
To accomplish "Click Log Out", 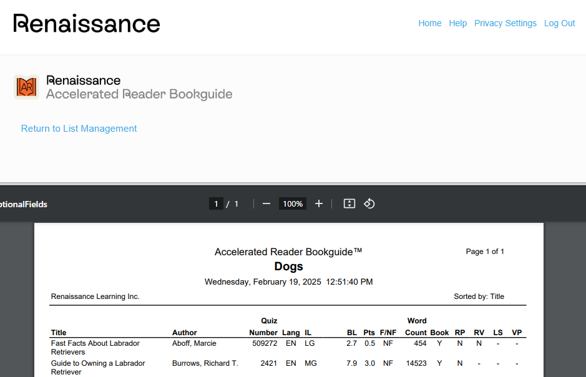I will (559, 23).
